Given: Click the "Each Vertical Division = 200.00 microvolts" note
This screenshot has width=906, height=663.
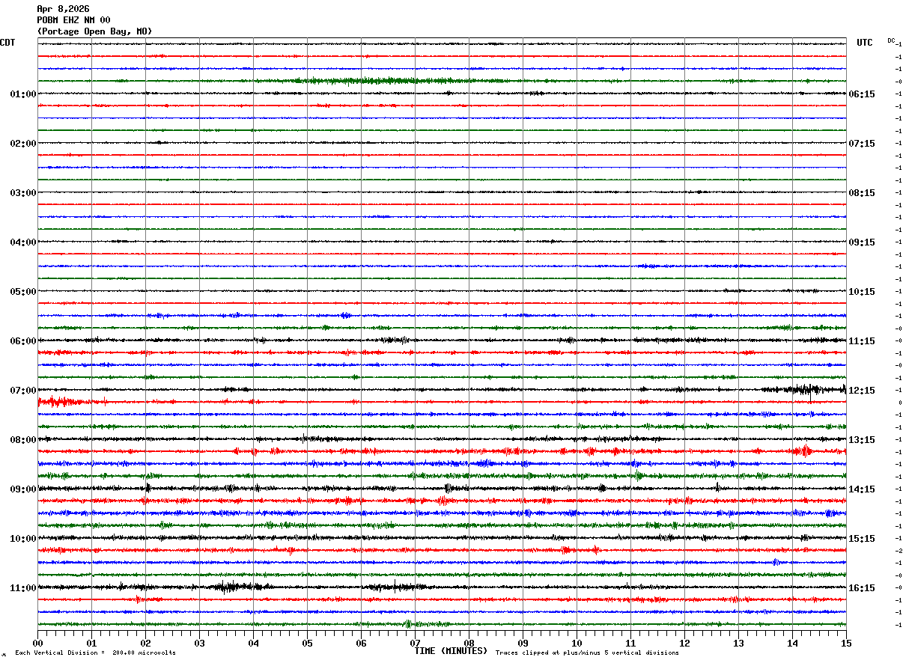Looking at the screenshot, I should point(96,653).
